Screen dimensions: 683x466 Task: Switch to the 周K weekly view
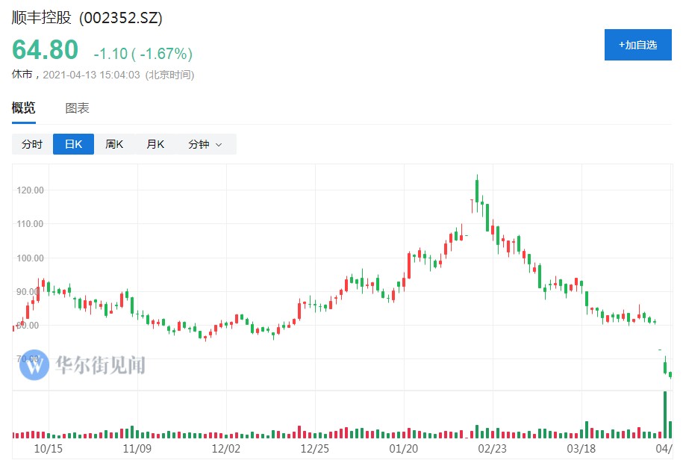click(x=114, y=144)
